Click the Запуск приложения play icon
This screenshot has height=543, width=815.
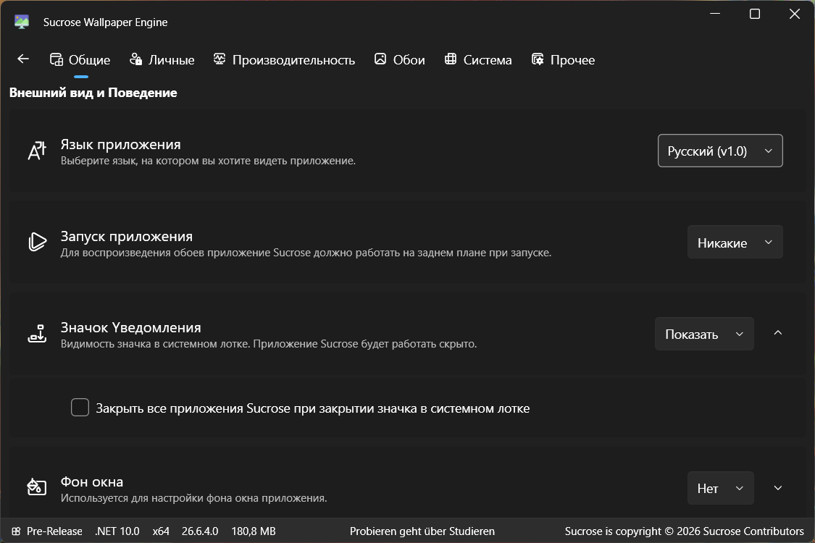click(x=37, y=242)
